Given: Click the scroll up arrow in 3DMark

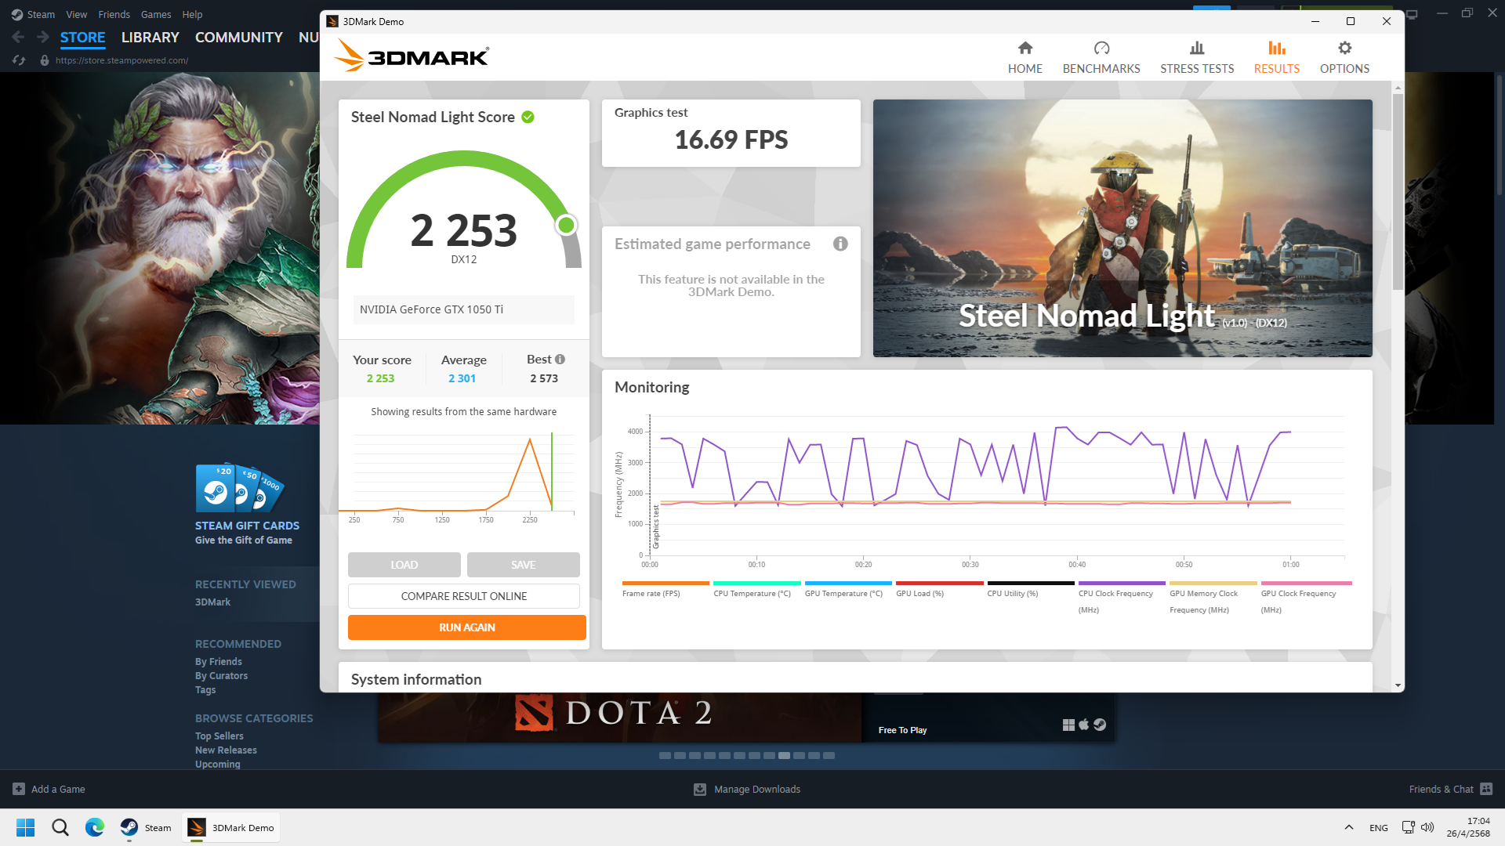Looking at the screenshot, I should click(1398, 88).
